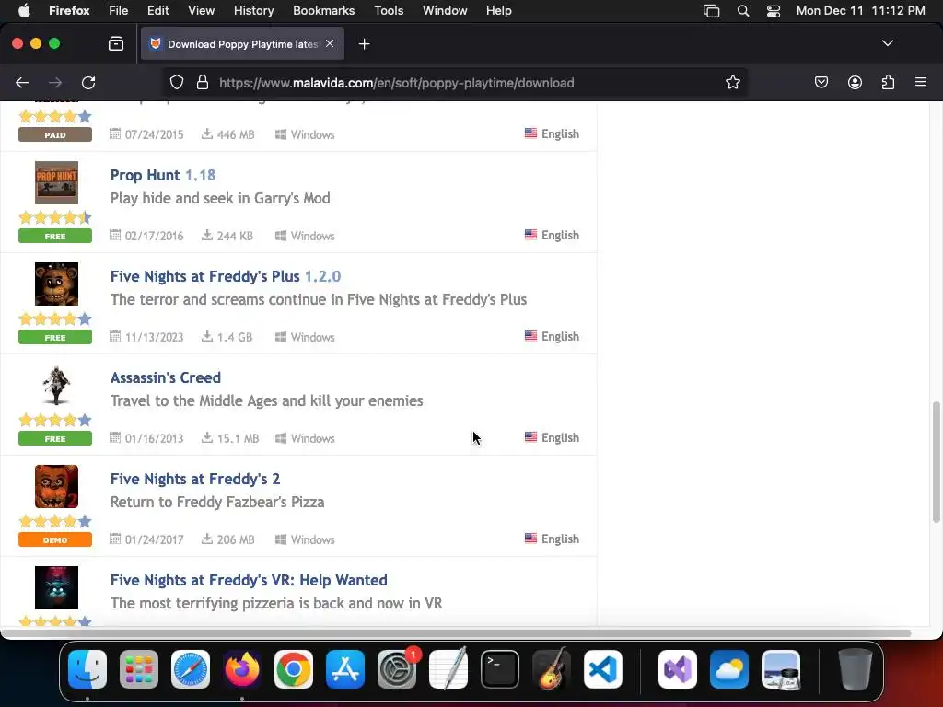Bookmark this page with the star icon
The width and height of the screenshot is (943, 707).
pos(732,82)
